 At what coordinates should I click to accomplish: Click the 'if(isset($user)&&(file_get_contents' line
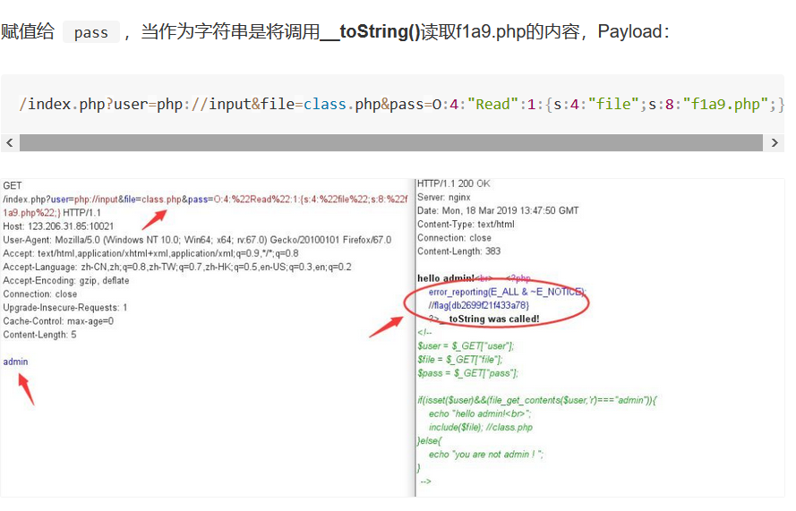[x=537, y=400]
